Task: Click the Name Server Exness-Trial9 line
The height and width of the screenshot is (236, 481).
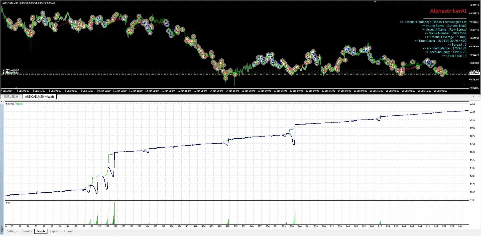Action: 444,26
